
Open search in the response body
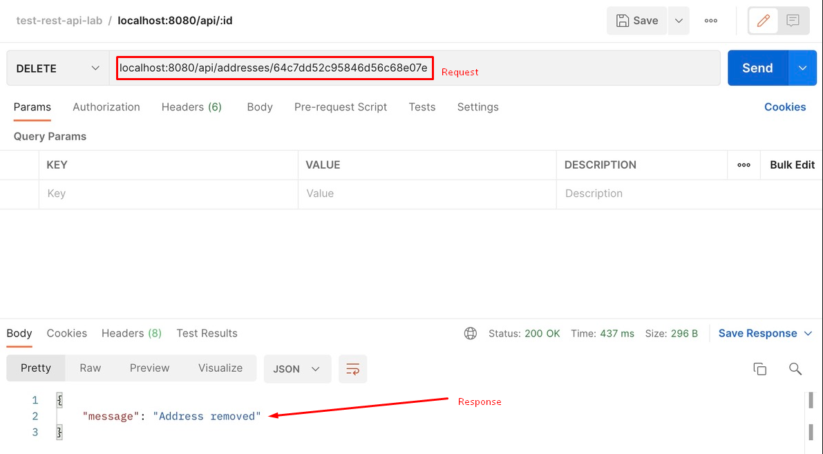[x=795, y=369]
